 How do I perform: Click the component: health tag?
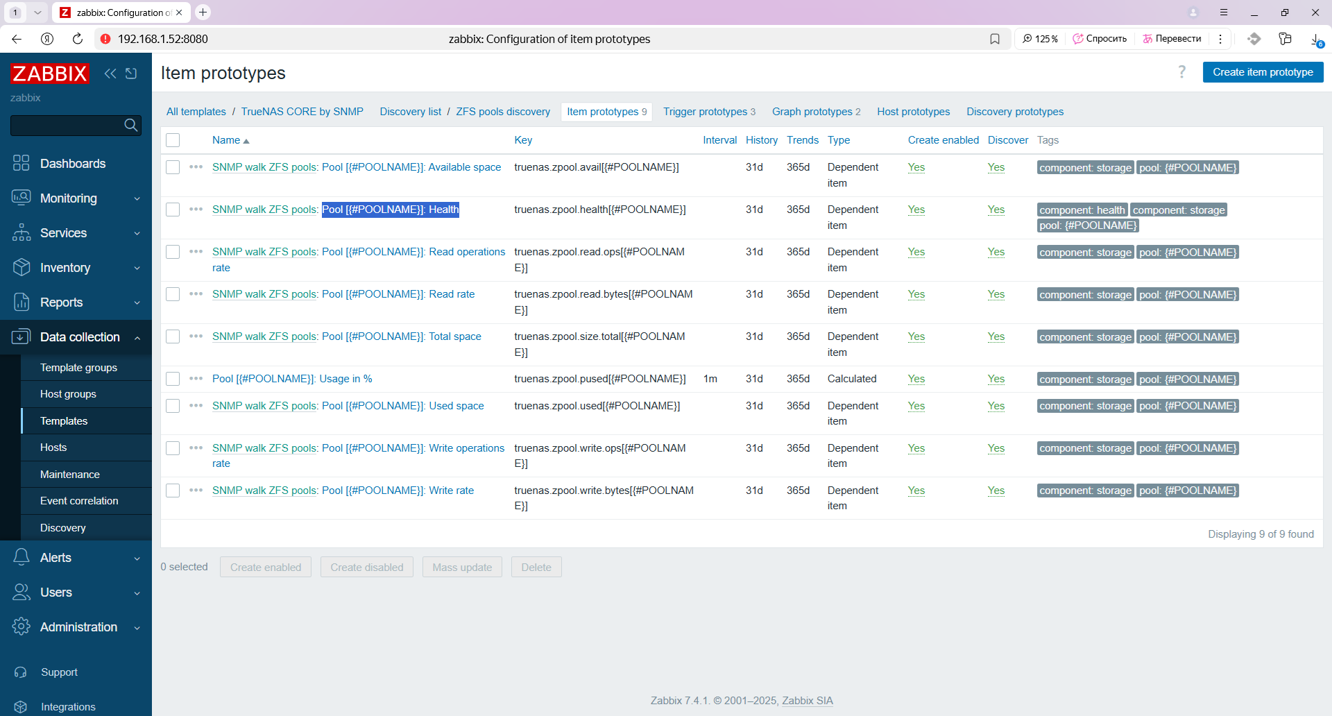pyautogui.click(x=1082, y=210)
